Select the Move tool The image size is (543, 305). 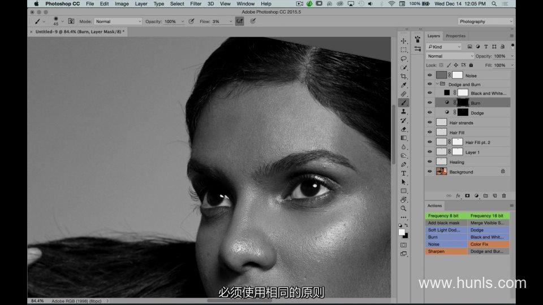pos(403,41)
